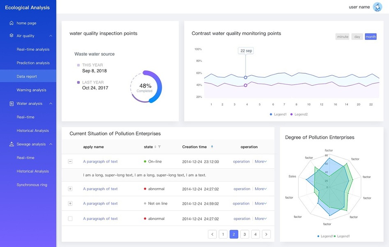Toggle Legend2 series in the line chart
This screenshot has height=247, width=389.
tap(299, 114)
